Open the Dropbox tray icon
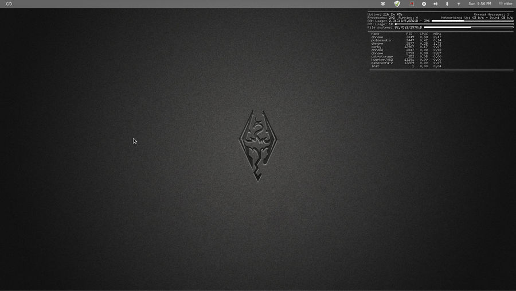 point(383,4)
